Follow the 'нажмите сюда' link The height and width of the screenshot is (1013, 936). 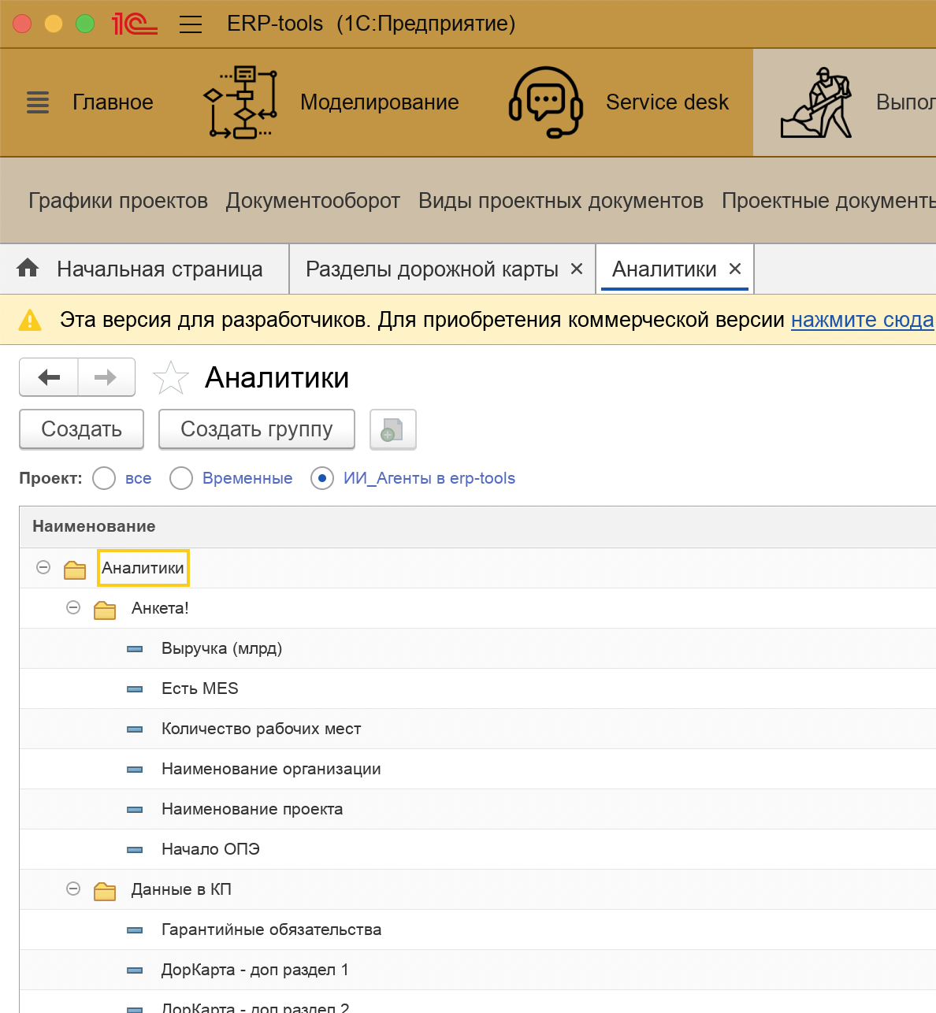click(863, 320)
